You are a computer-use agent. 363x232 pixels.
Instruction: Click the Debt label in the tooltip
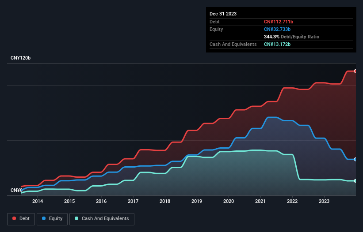pyautogui.click(x=214, y=22)
